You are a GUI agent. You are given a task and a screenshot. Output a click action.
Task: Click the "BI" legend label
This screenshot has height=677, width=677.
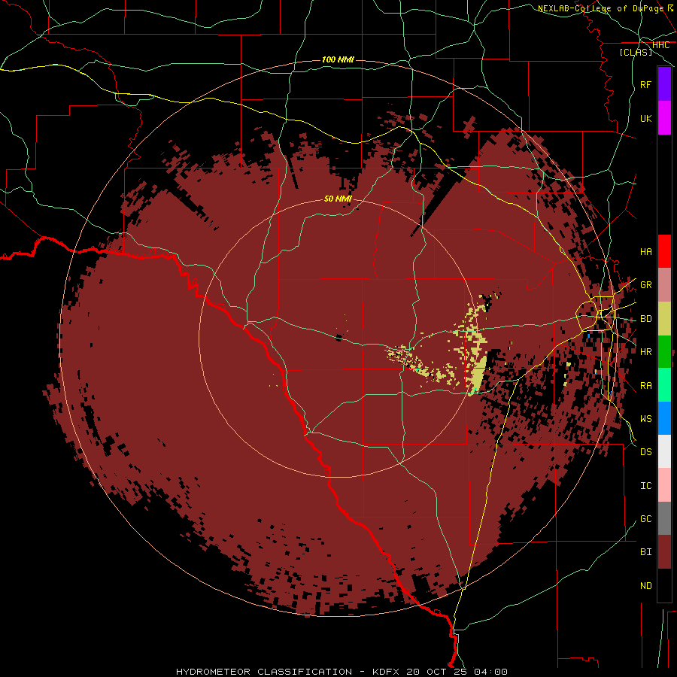click(645, 552)
